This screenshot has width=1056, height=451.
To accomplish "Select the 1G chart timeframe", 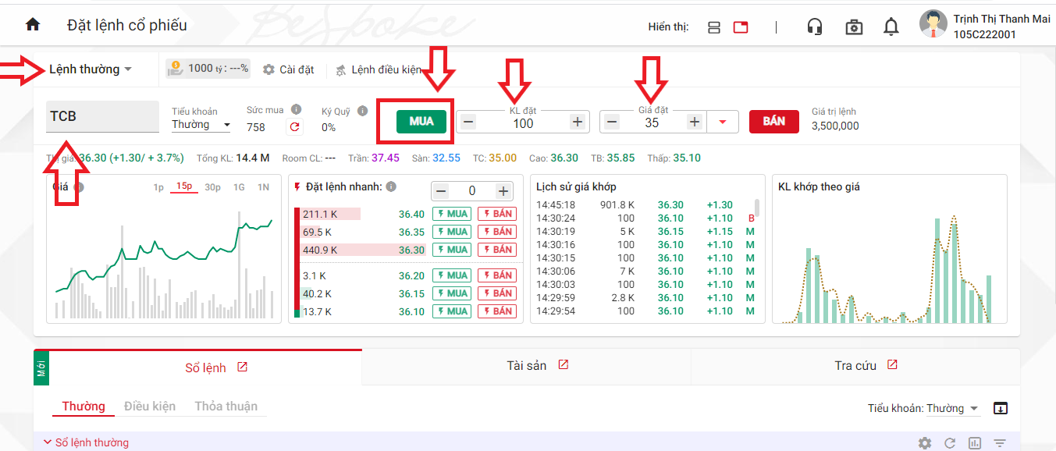I will click(x=239, y=186).
